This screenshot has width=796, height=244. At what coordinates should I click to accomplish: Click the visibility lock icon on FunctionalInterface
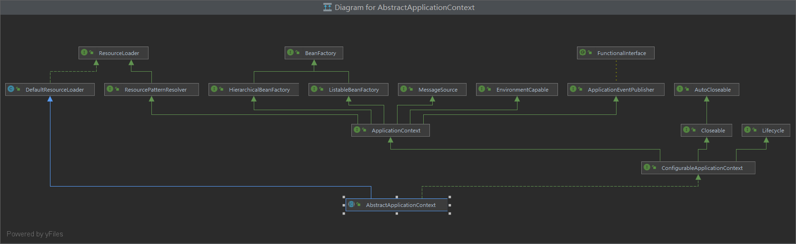point(590,52)
